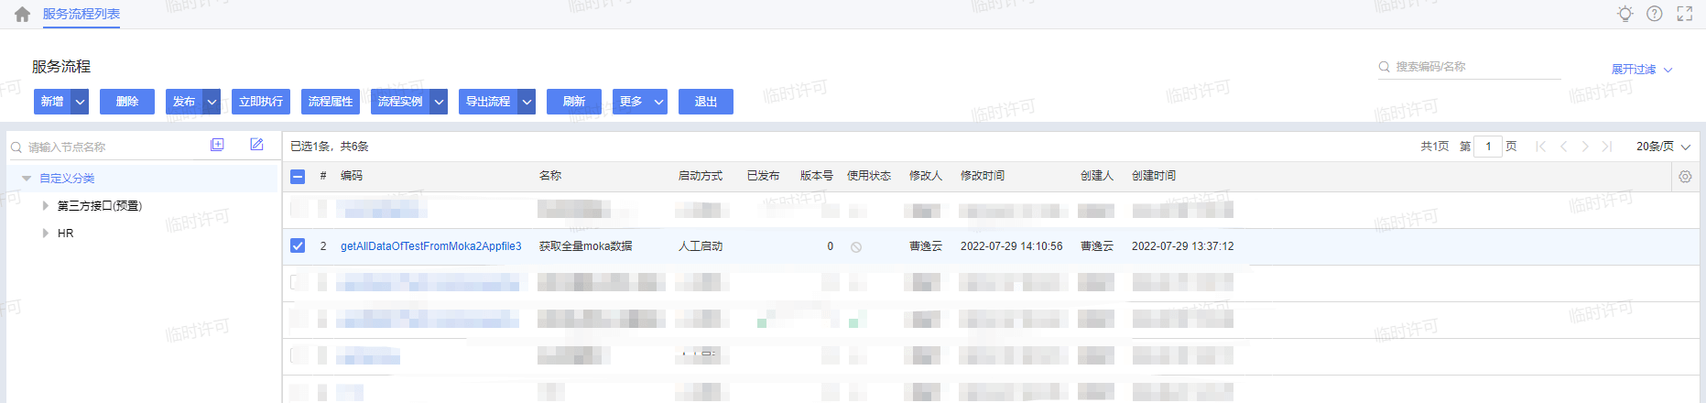
Task: Expand the 20条/页 page size dropdown
Action: coord(1663,147)
